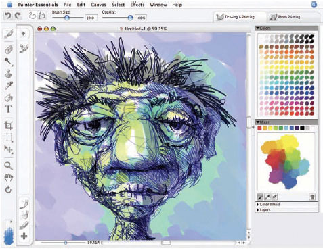This screenshot has height=250, width=323.
Task: Pick the red swatch in Mixer color row
Action: click(x=259, y=128)
